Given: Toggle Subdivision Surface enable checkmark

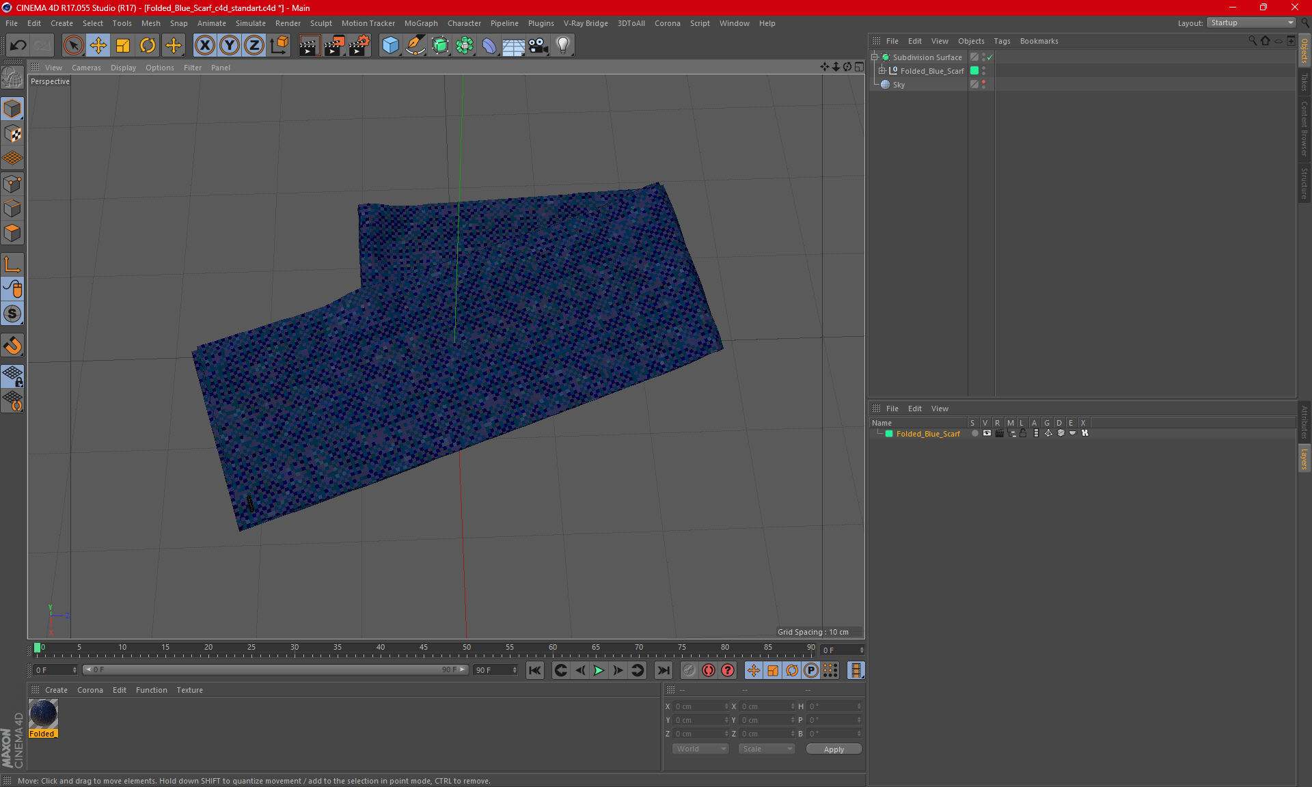Looking at the screenshot, I should [989, 57].
